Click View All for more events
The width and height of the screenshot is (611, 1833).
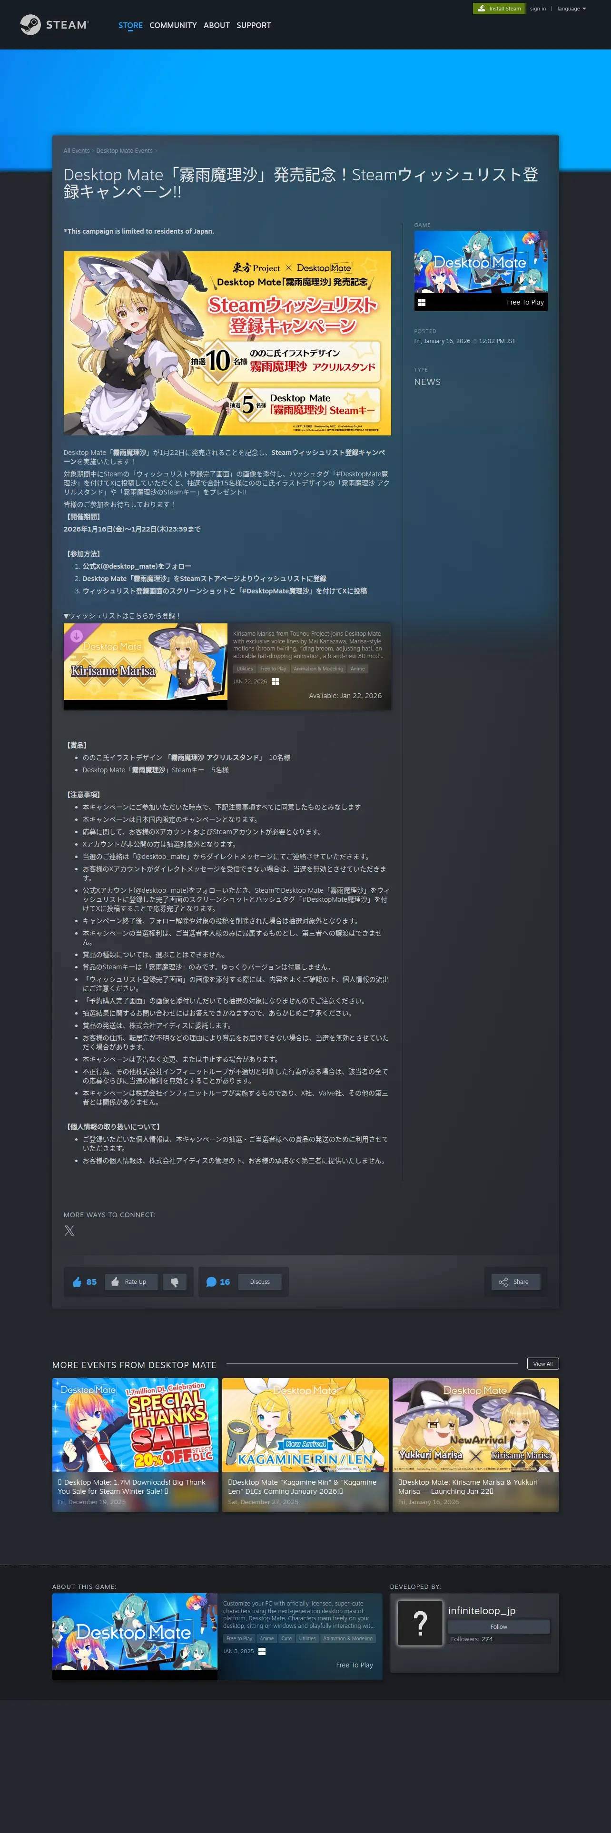point(543,1364)
